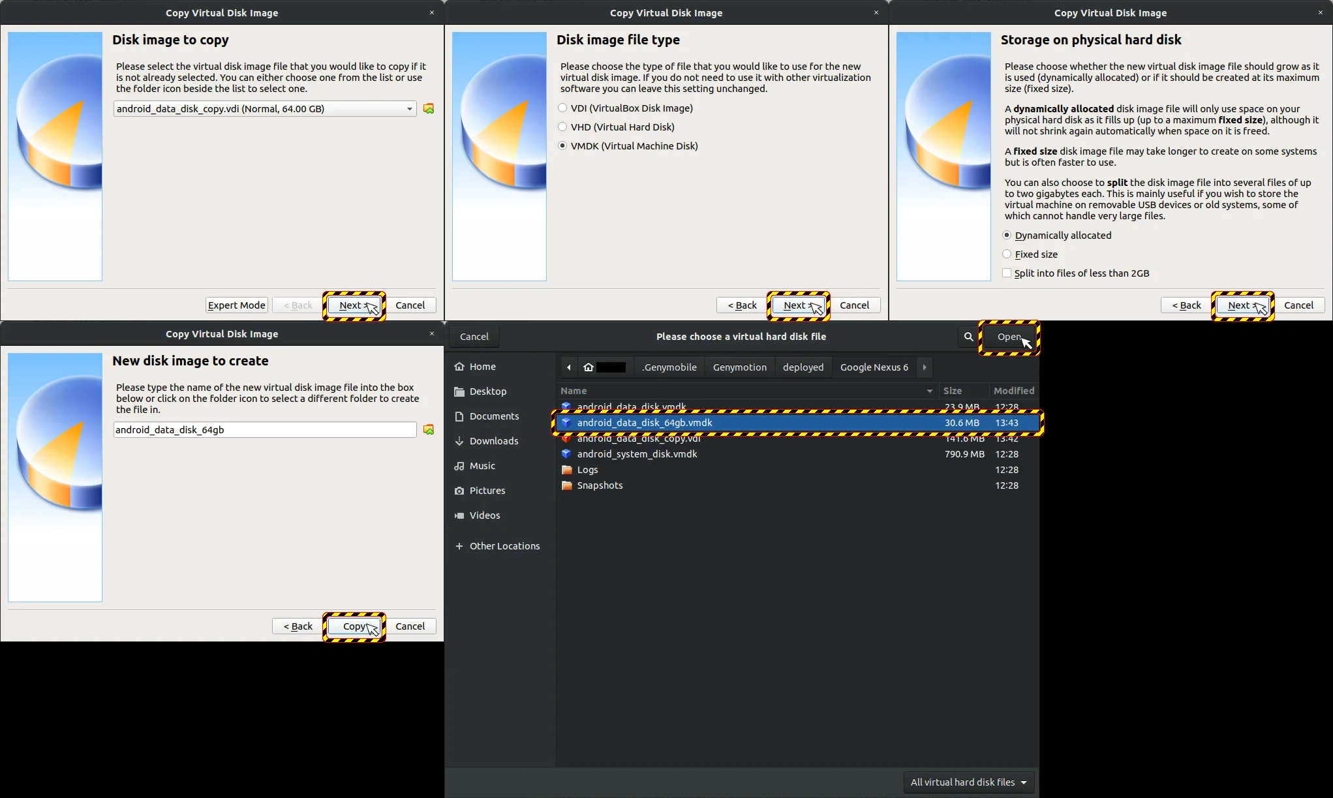Screen dimensions: 1333x798
Task: Click the home icon in the path bar
Action: 589,367
